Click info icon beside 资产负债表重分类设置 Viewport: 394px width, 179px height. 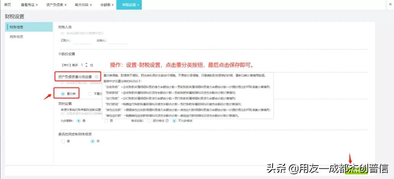point(97,77)
